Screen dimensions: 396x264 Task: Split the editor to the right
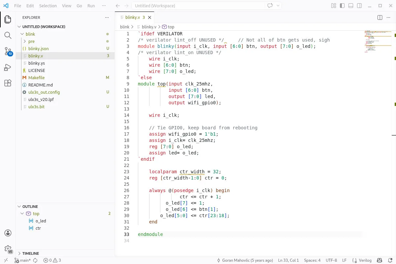tap(380, 17)
